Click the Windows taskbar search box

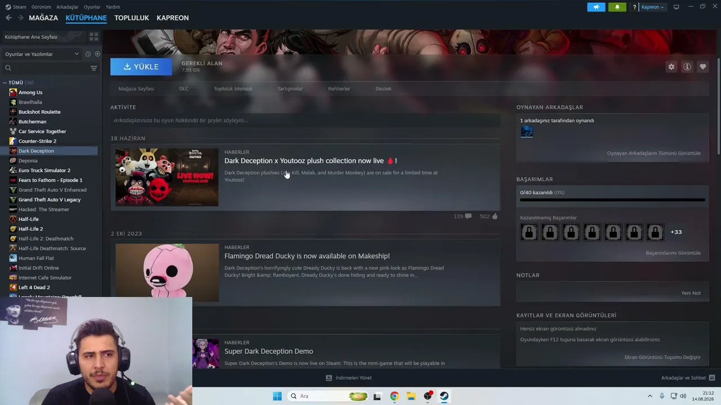click(328, 396)
